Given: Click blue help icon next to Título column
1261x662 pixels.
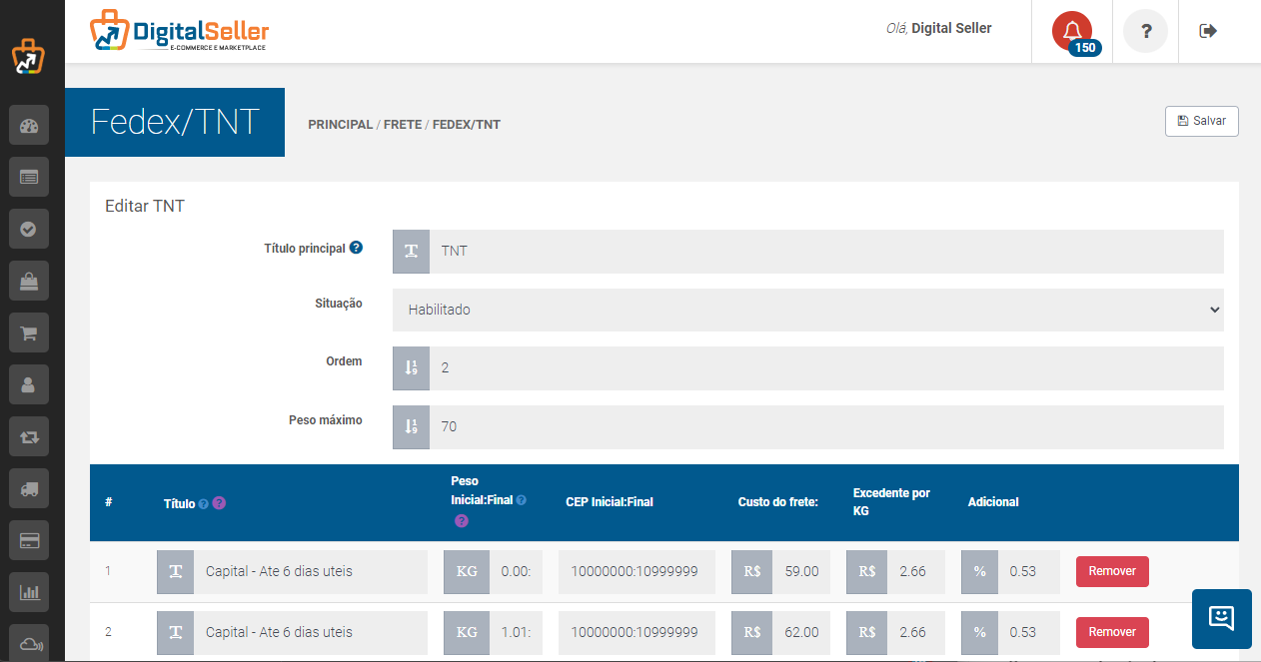Looking at the screenshot, I should click(x=204, y=503).
